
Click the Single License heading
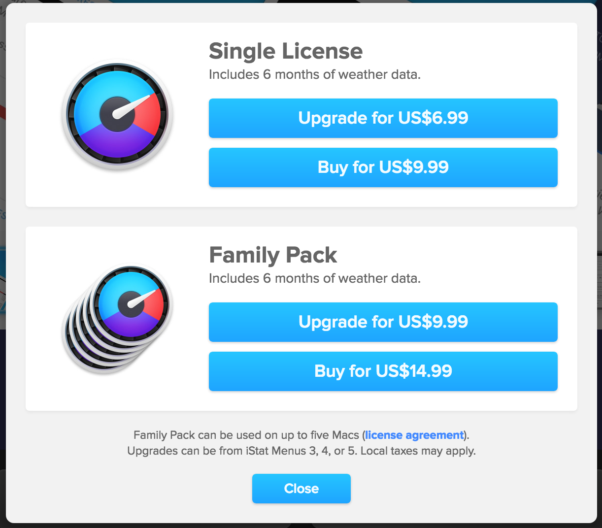click(x=286, y=51)
